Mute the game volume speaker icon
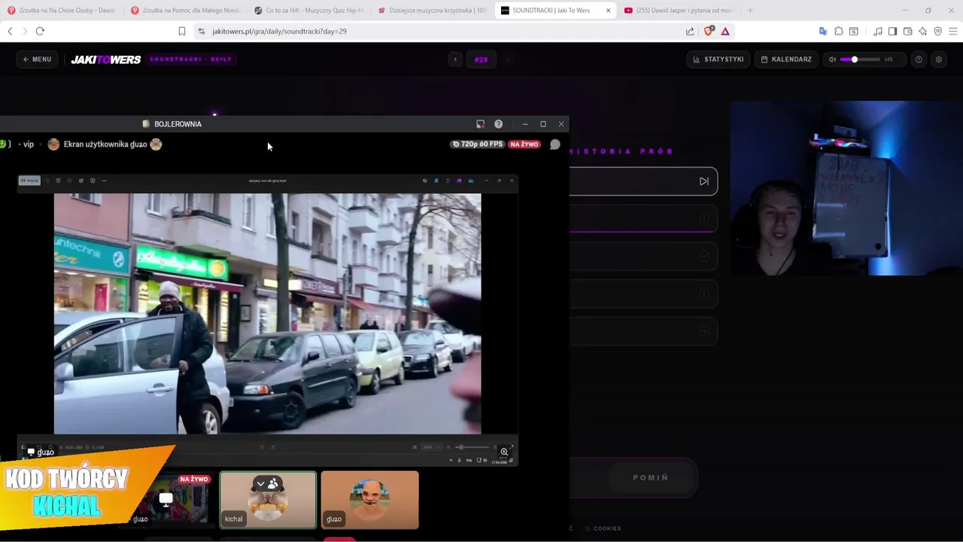 (832, 59)
